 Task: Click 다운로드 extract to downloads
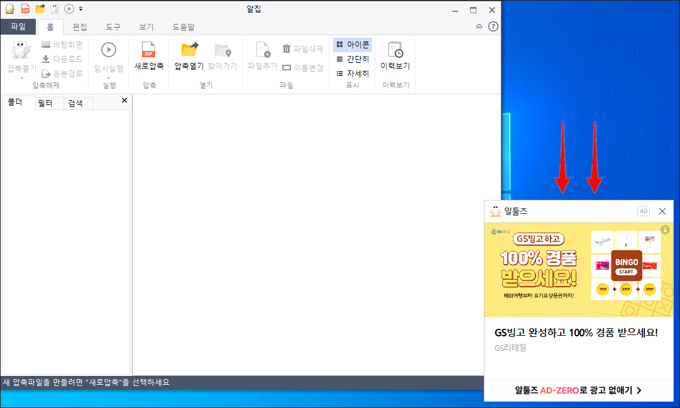[x=62, y=59]
